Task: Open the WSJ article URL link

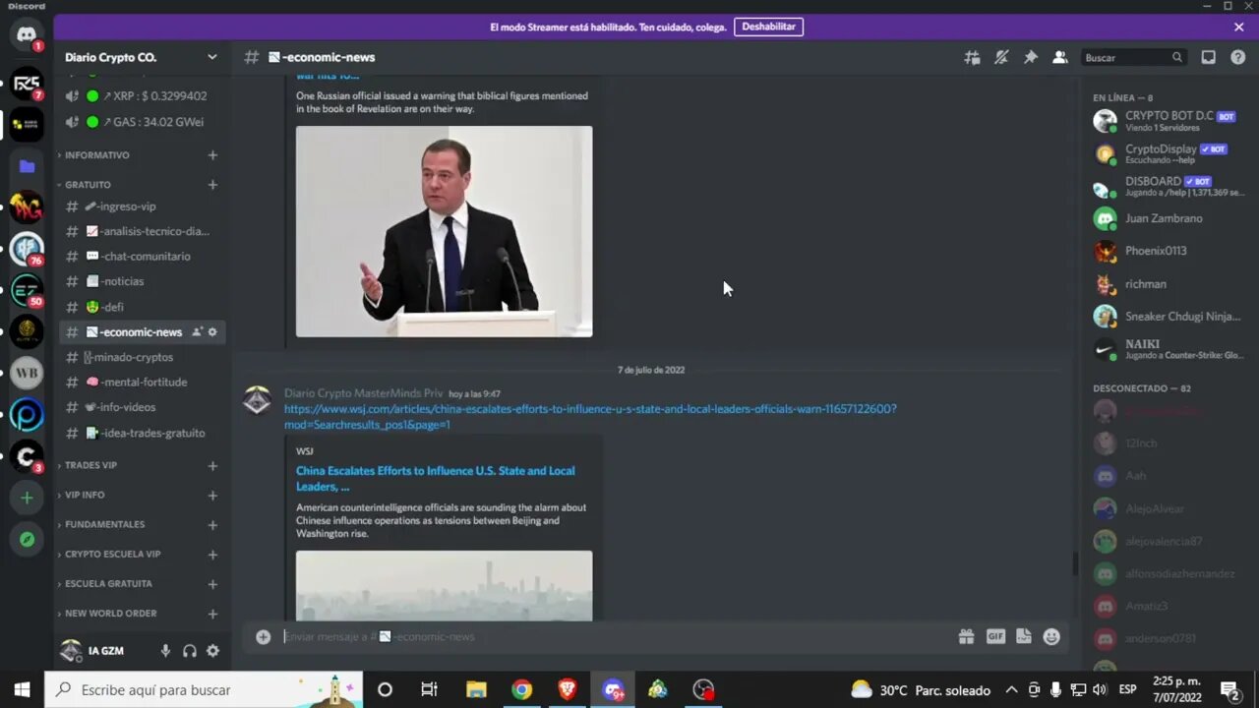Action: click(x=590, y=417)
